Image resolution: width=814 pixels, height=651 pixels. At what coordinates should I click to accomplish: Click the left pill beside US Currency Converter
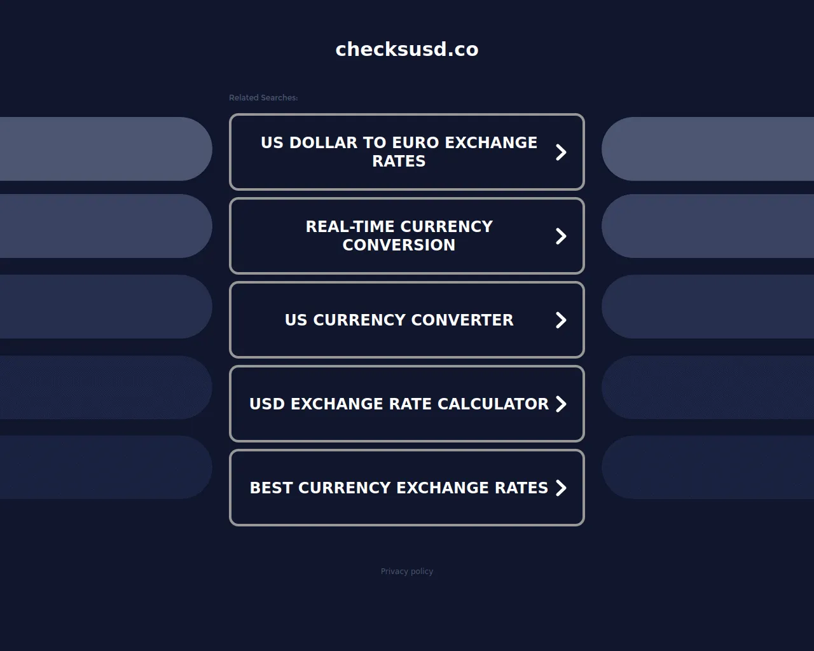[x=106, y=306]
